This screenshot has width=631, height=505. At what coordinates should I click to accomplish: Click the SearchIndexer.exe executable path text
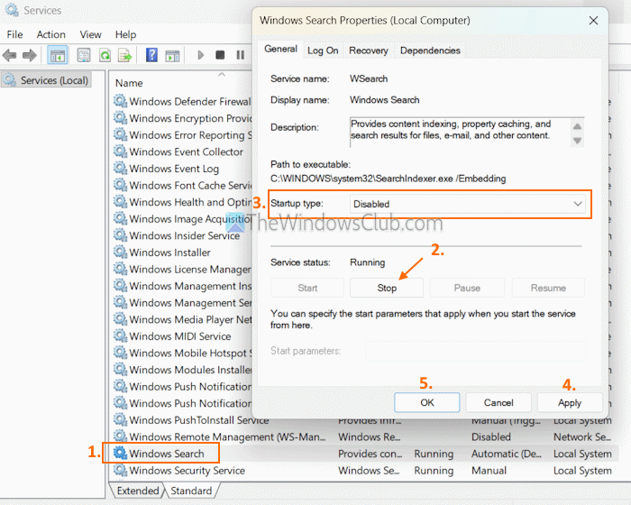[x=388, y=179]
